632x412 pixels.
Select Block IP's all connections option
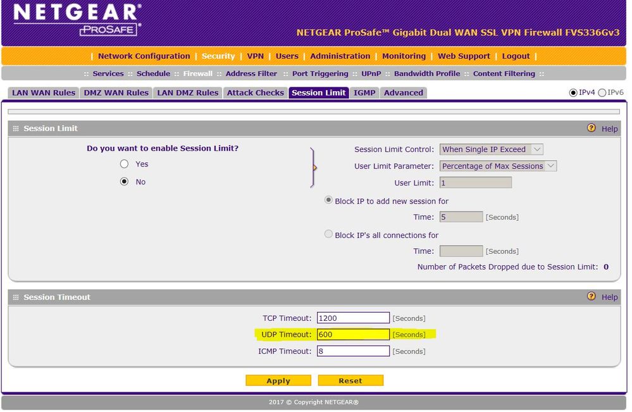click(328, 234)
